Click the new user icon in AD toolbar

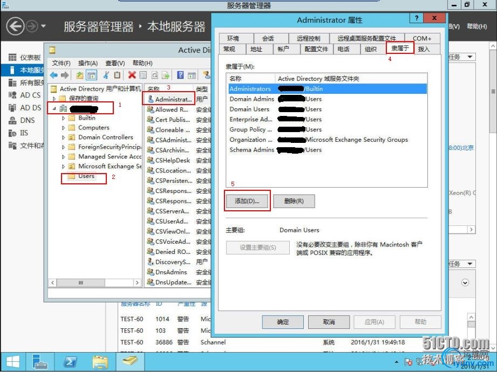[x=207, y=75]
